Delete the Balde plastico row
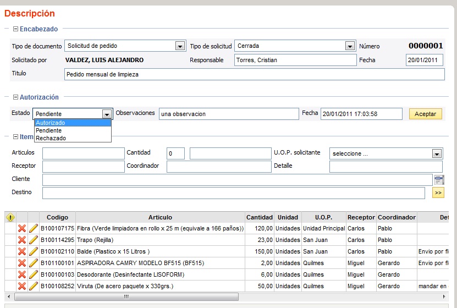The image size is (457, 308). click(x=22, y=251)
